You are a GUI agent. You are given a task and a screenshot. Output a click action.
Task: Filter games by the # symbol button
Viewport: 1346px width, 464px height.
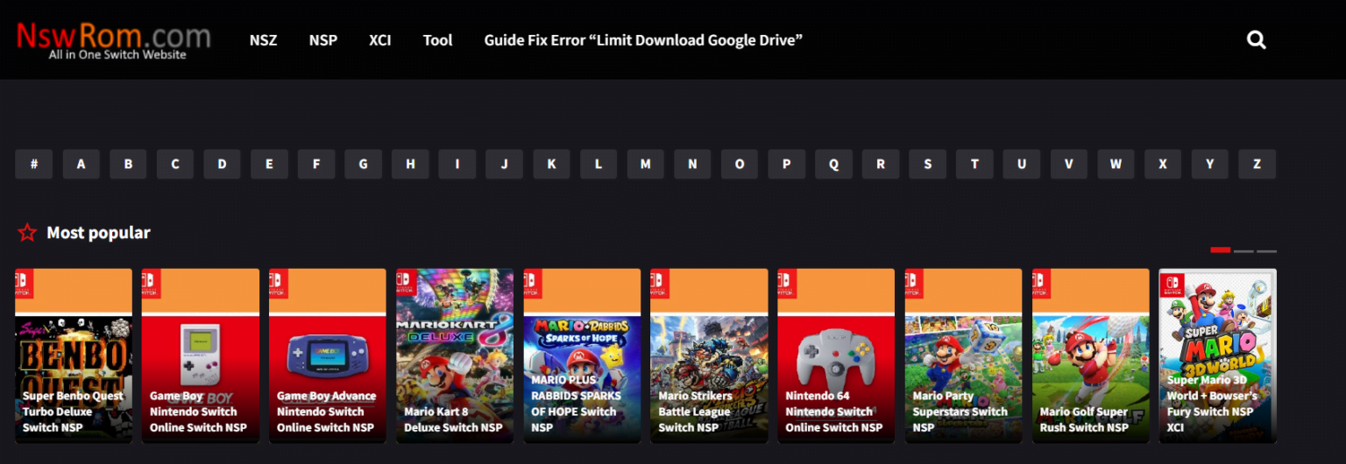point(34,164)
